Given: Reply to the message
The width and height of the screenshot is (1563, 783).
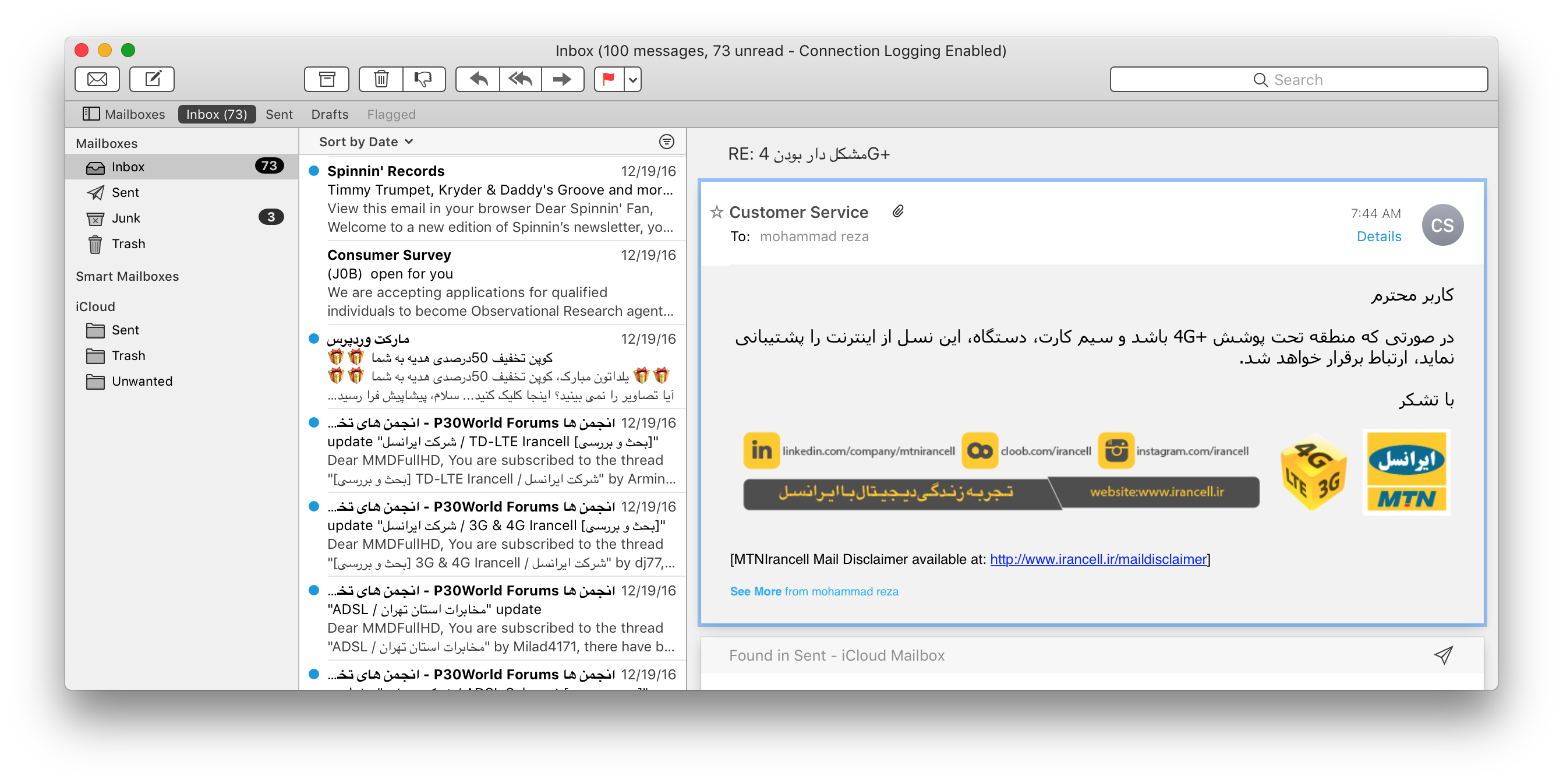Looking at the screenshot, I should (x=478, y=79).
